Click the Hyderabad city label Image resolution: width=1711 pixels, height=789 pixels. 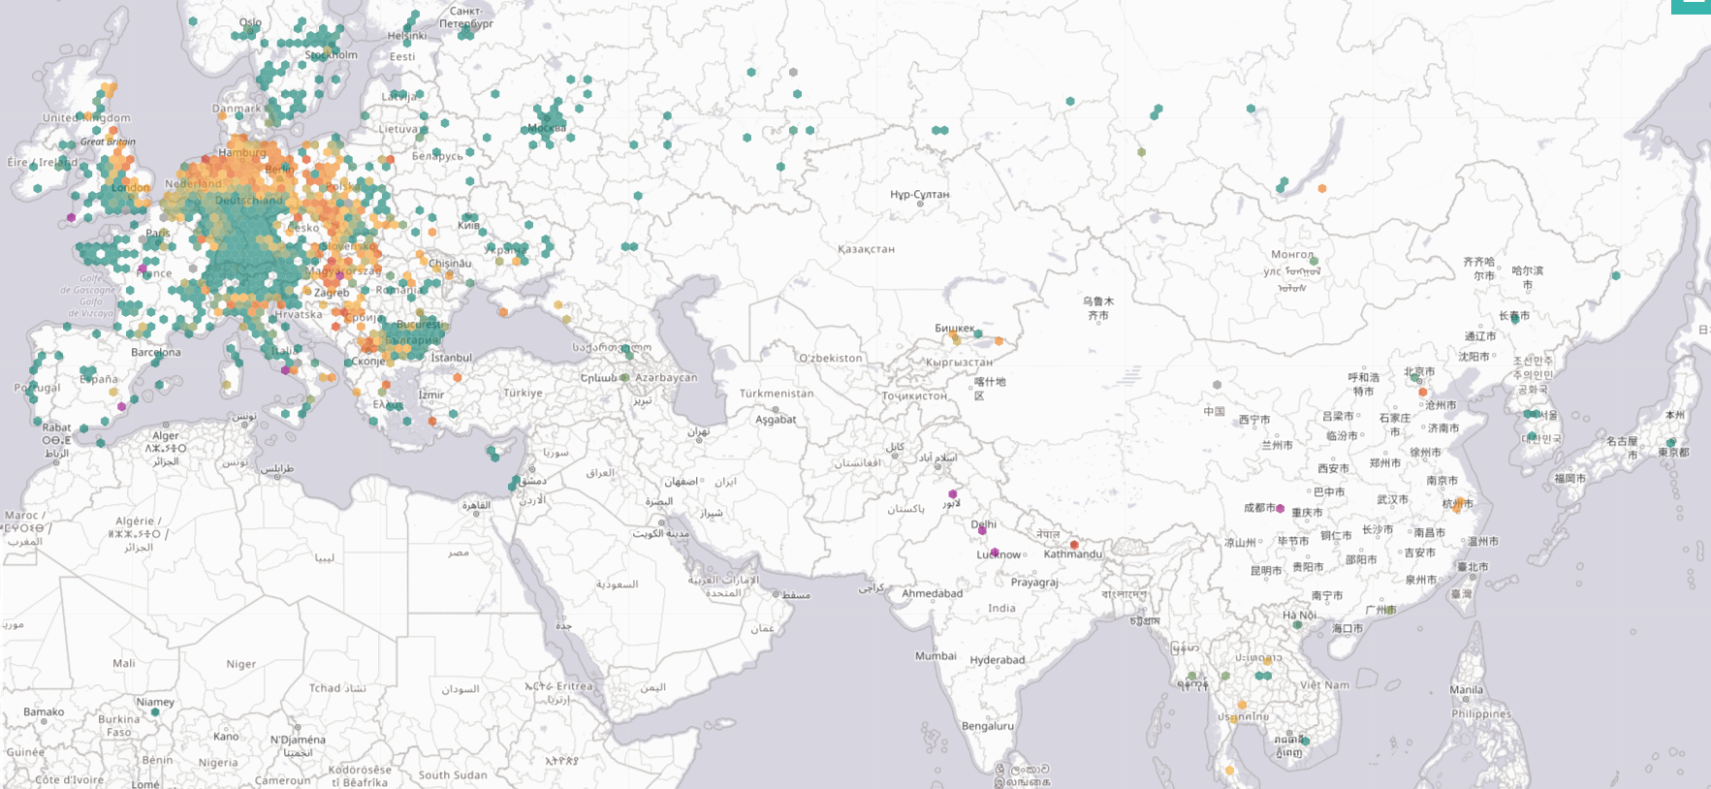[x=998, y=660]
